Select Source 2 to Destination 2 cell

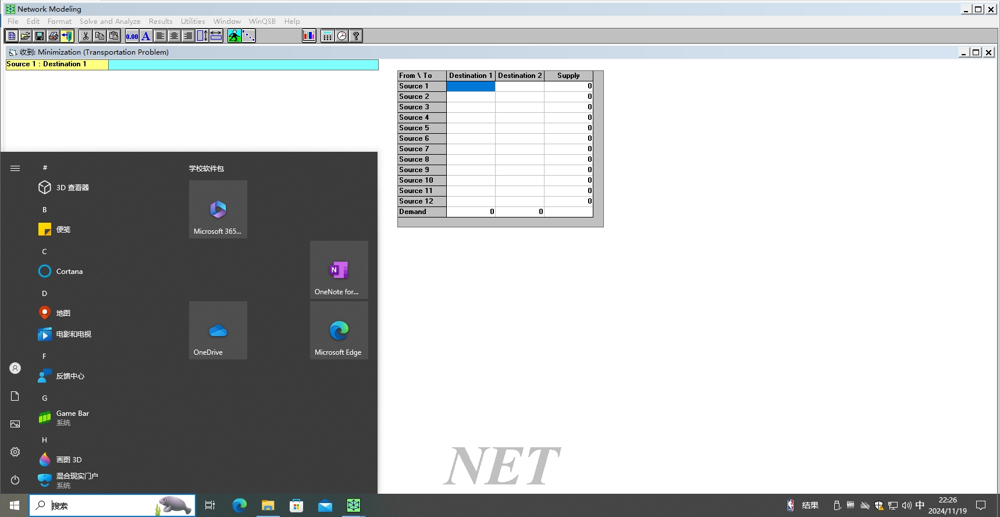pyautogui.click(x=519, y=97)
